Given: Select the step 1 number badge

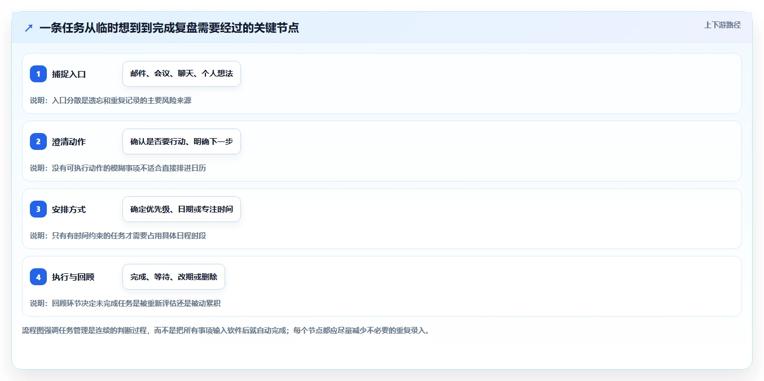Looking at the screenshot, I should (x=38, y=74).
